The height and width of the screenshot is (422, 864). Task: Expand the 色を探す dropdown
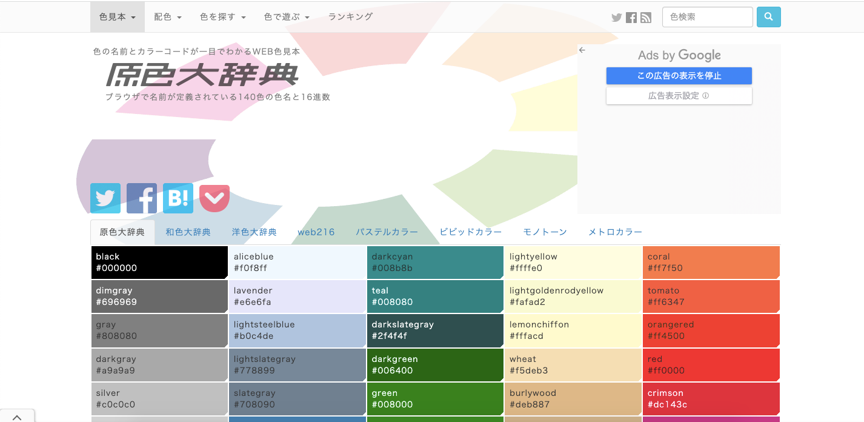click(222, 17)
